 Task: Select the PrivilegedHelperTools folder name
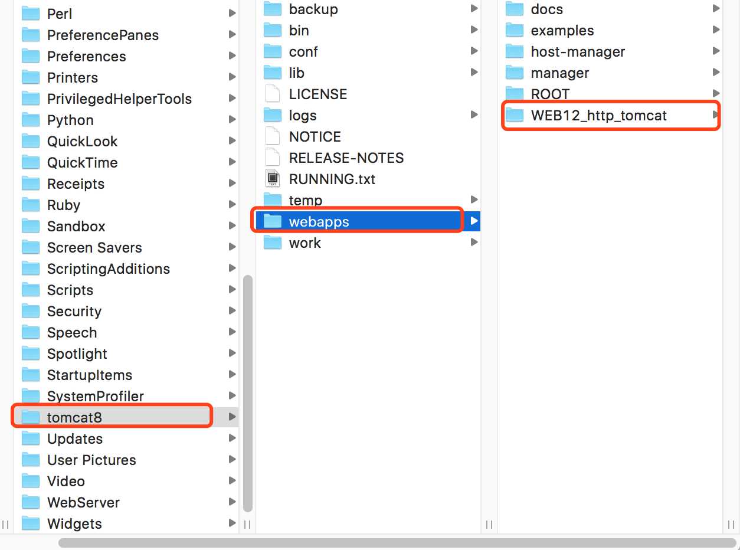click(119, 99)
